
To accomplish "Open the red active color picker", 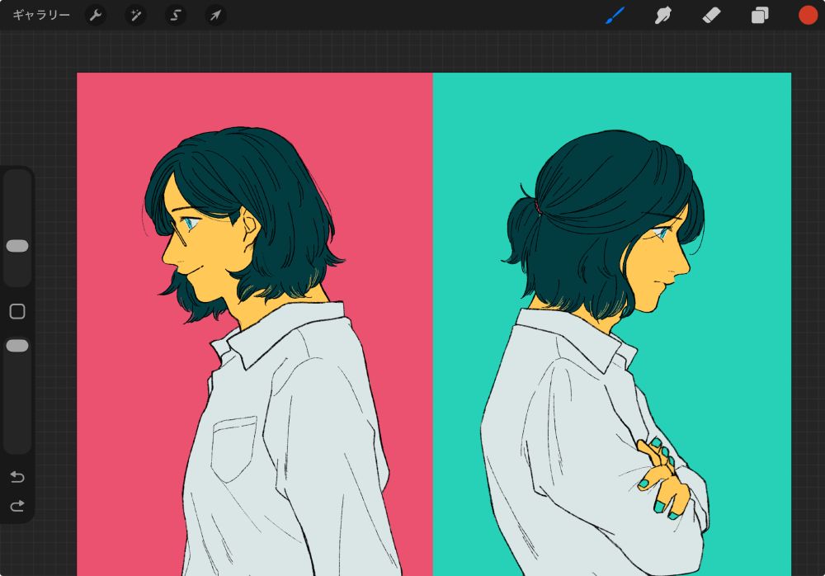I will [808, 16].
